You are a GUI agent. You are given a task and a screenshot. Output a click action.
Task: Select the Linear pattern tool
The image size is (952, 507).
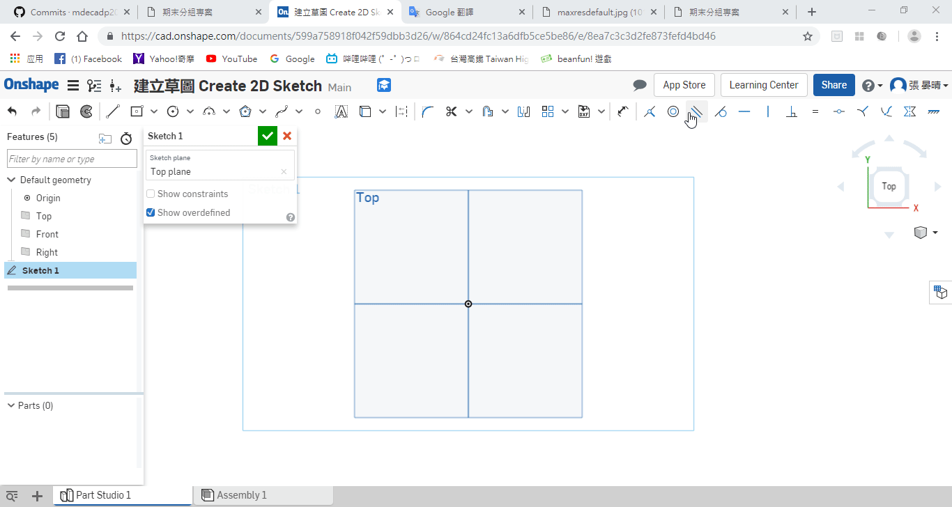(x=548, y=111)
